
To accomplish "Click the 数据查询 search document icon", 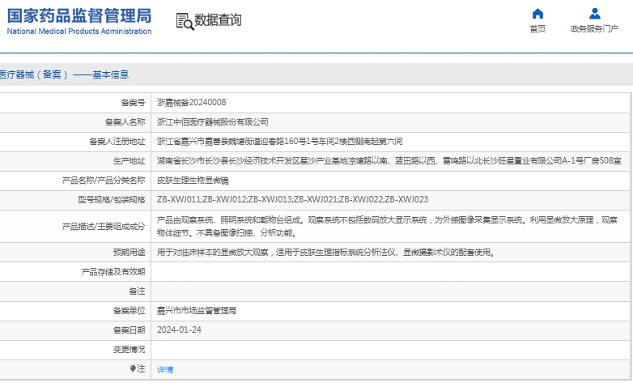I will 185,21.
